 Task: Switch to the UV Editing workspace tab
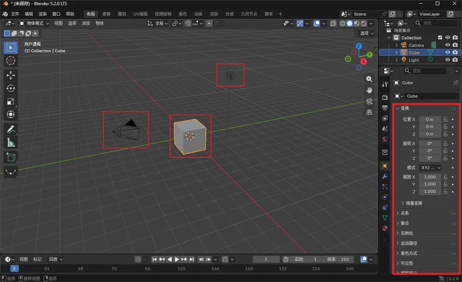(x=140, y=14)
